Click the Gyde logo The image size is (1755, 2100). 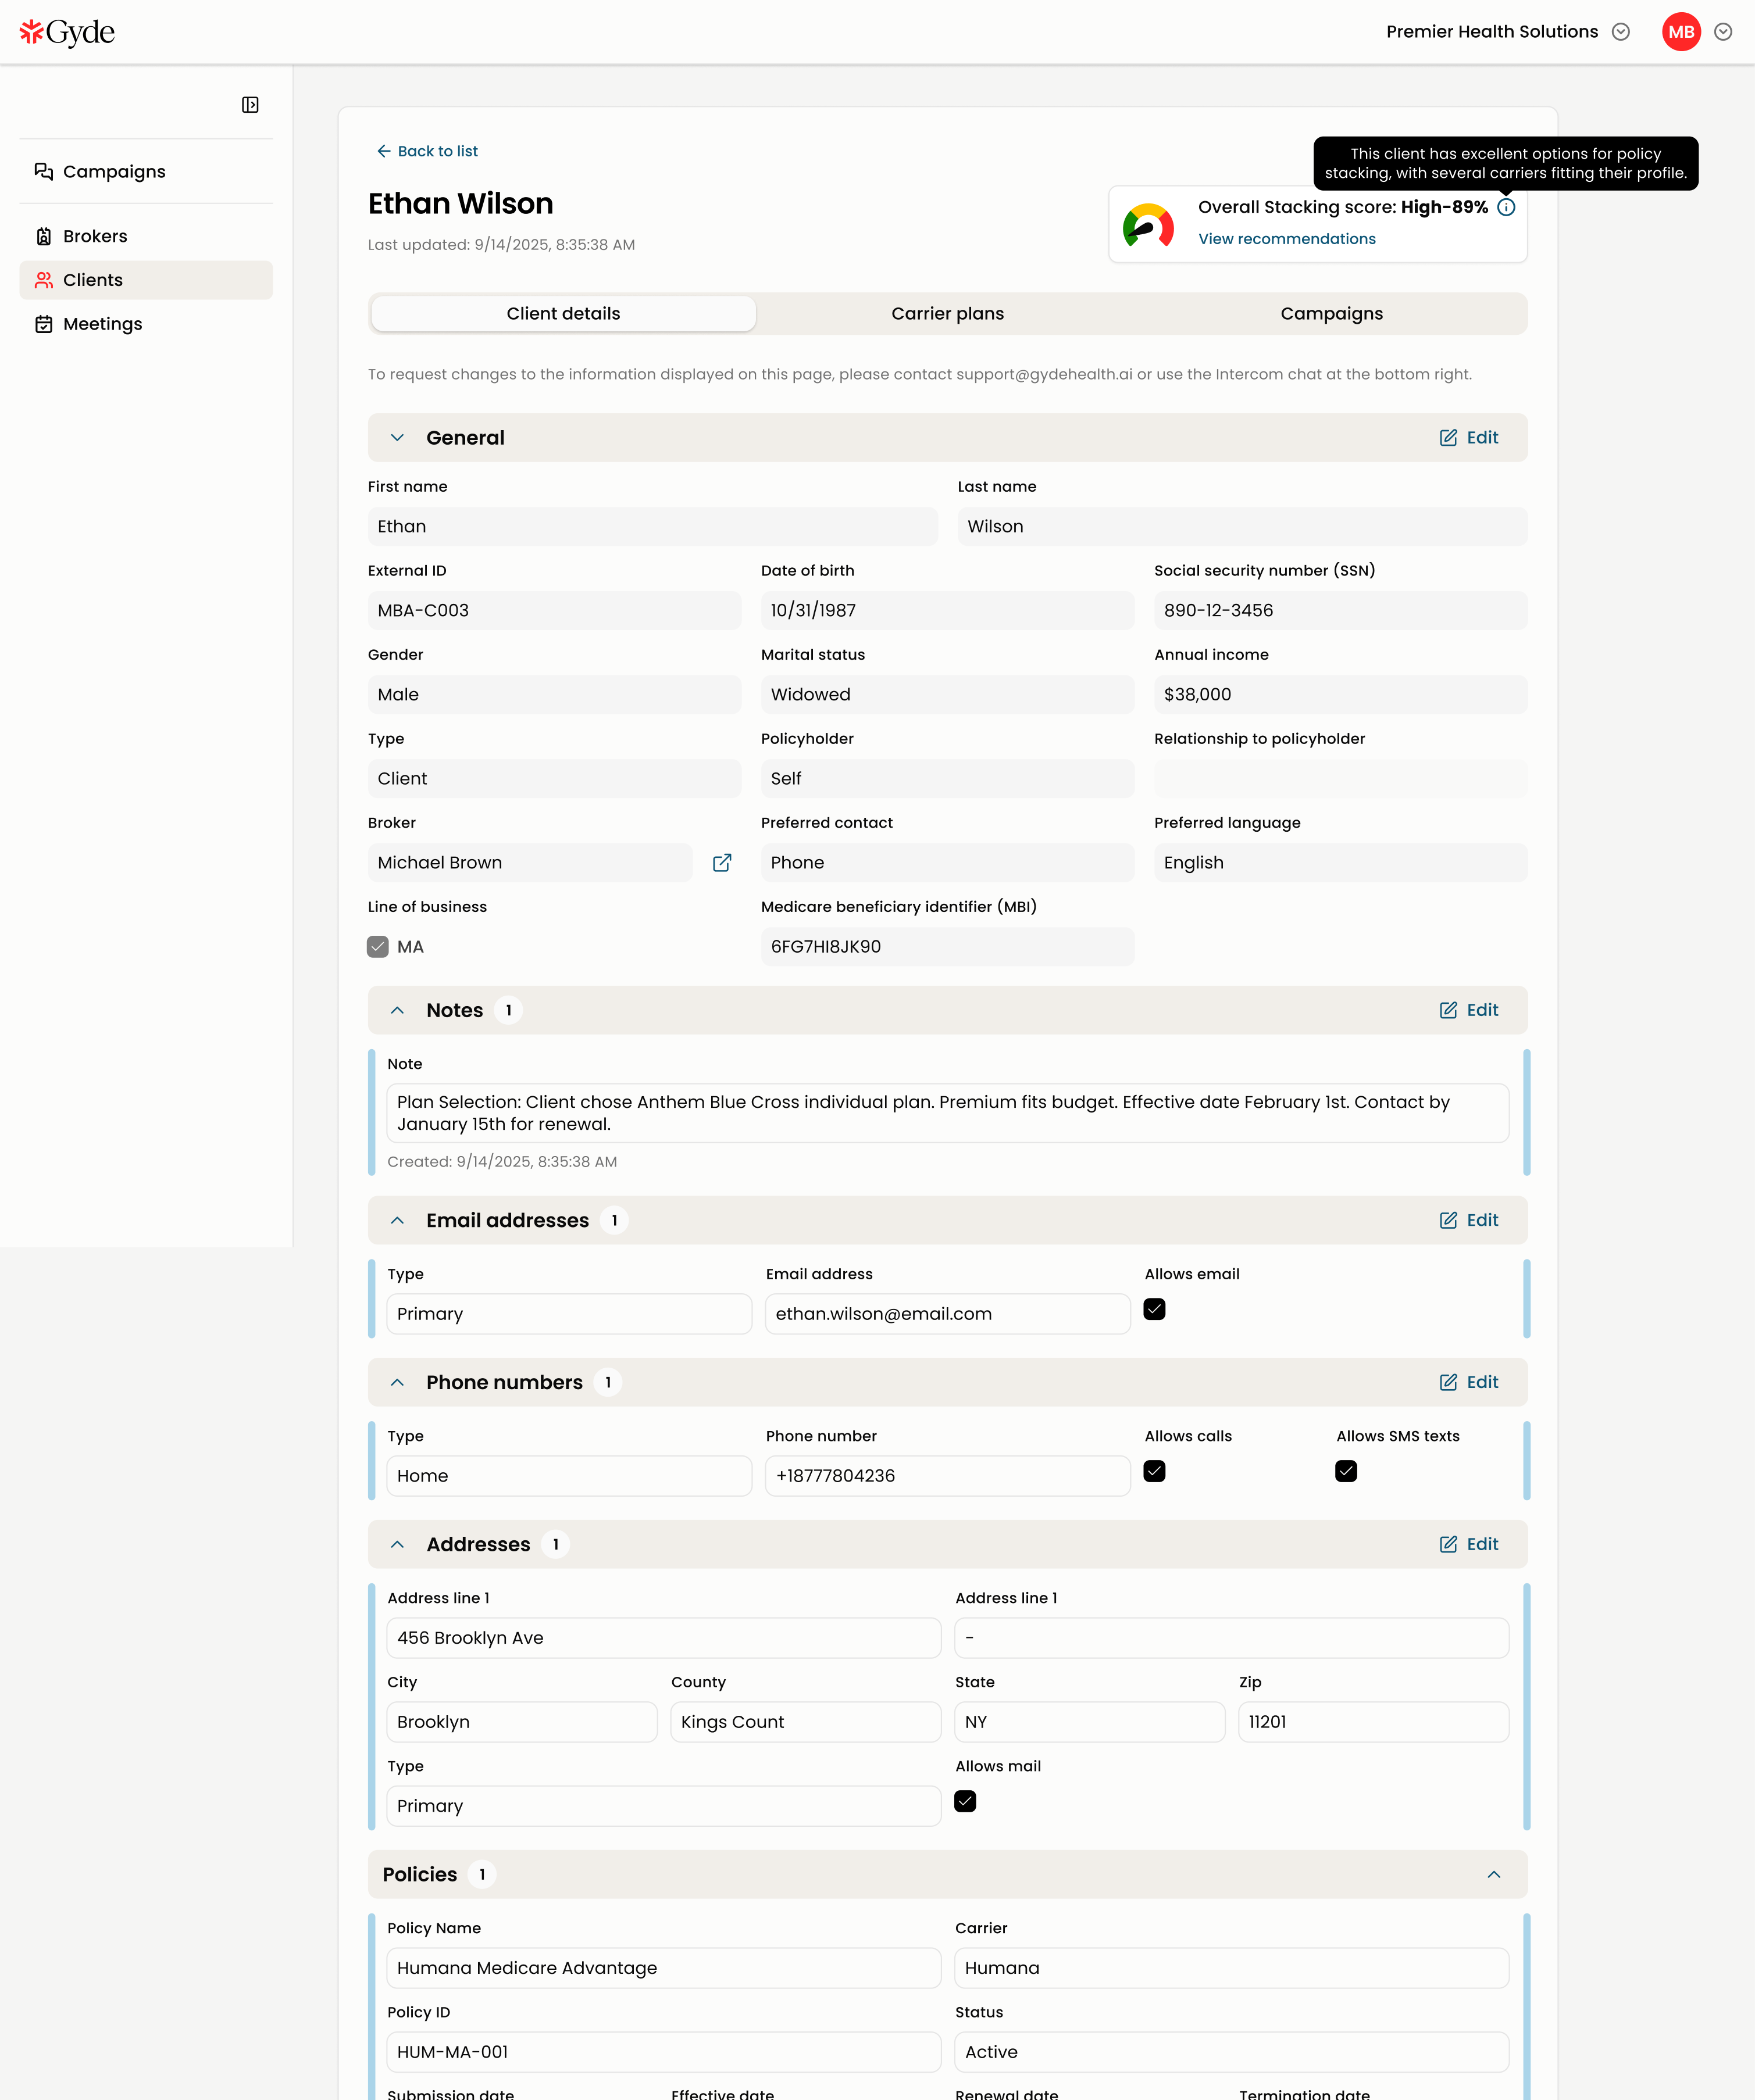click(67, 32)
